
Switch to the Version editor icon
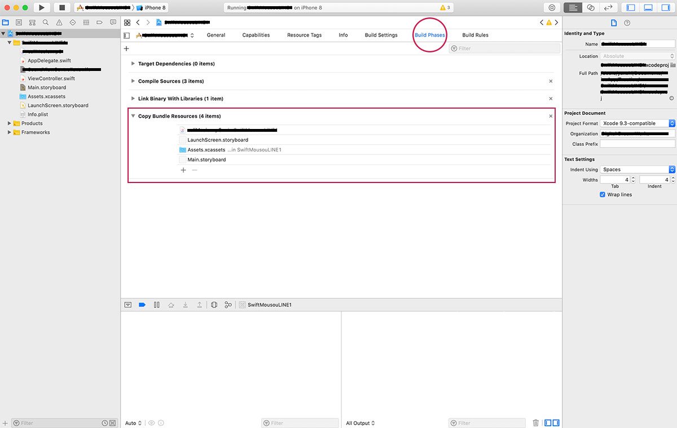[x=608, y=8]
